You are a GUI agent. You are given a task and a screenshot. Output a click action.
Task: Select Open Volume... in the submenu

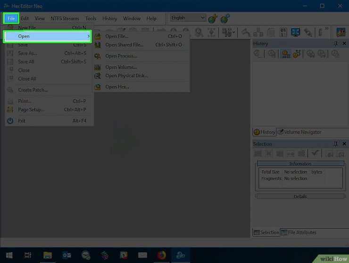(x=141, y=67)
